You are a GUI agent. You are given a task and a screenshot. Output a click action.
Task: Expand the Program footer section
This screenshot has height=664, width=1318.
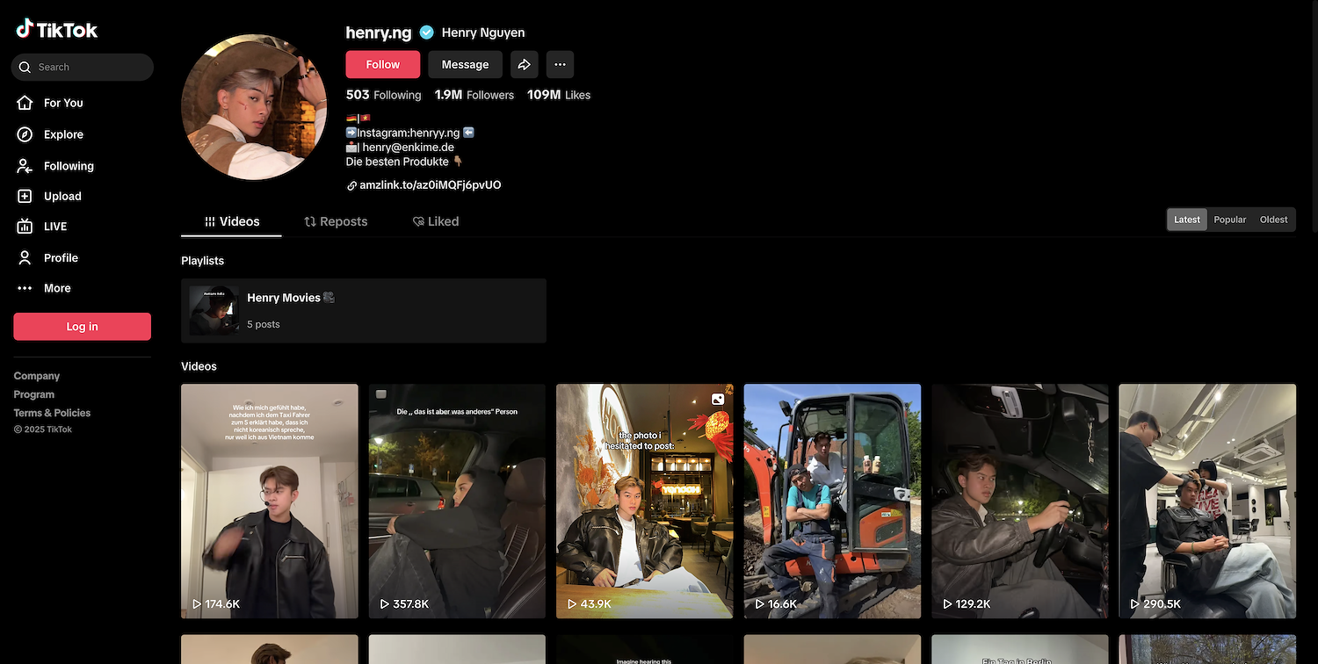pos(34,394)
